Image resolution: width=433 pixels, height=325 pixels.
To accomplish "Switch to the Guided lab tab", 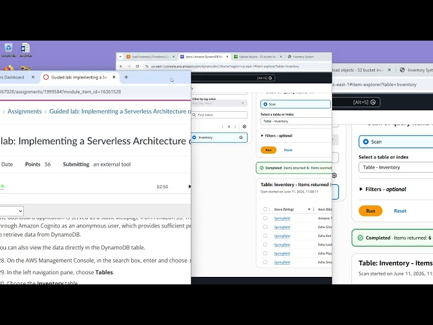I will [80, 77].
